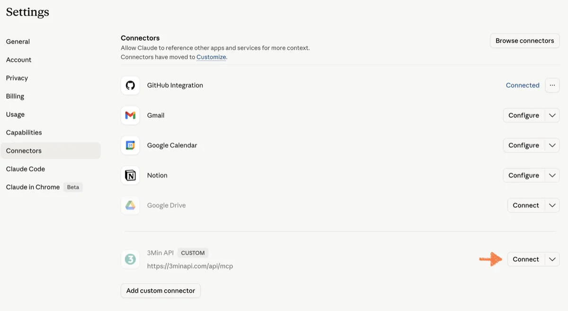Image resolution: width=568 pixels, height=311 pixels.
Task: Open the Capabilities settings section
Action: point(24,133)
